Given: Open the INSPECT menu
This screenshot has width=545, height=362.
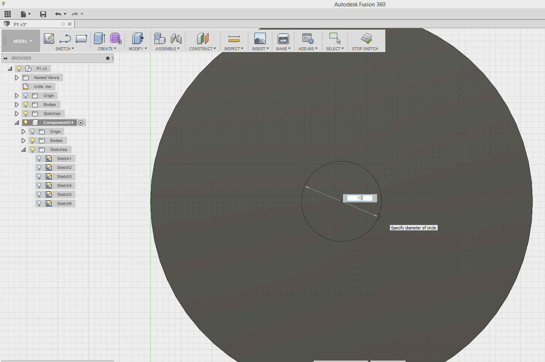Looking at the screenshot, I should (x=234, y=49).
